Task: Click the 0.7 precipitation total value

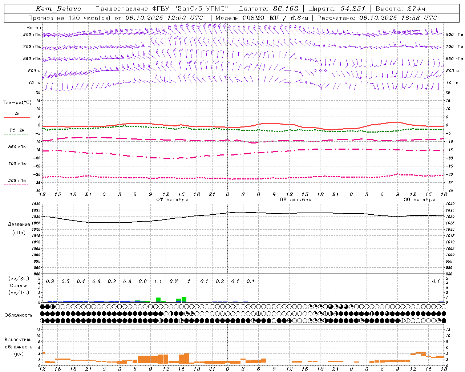Action: pos(174,282)
